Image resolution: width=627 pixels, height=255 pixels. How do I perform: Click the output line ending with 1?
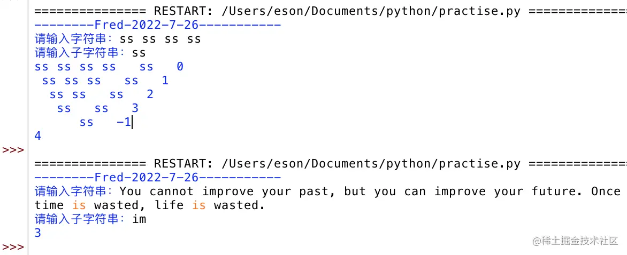point(105,81)
